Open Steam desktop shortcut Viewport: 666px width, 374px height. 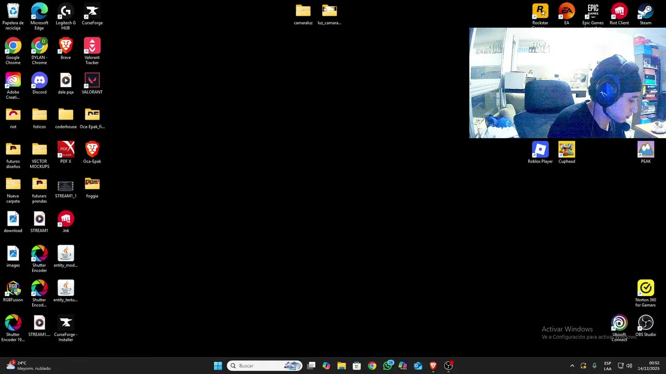click(x=646, y=15)
